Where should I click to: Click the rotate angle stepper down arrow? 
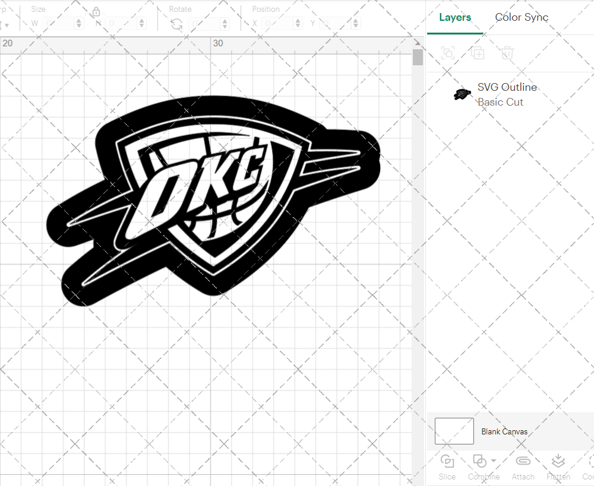tap(225, 26)
